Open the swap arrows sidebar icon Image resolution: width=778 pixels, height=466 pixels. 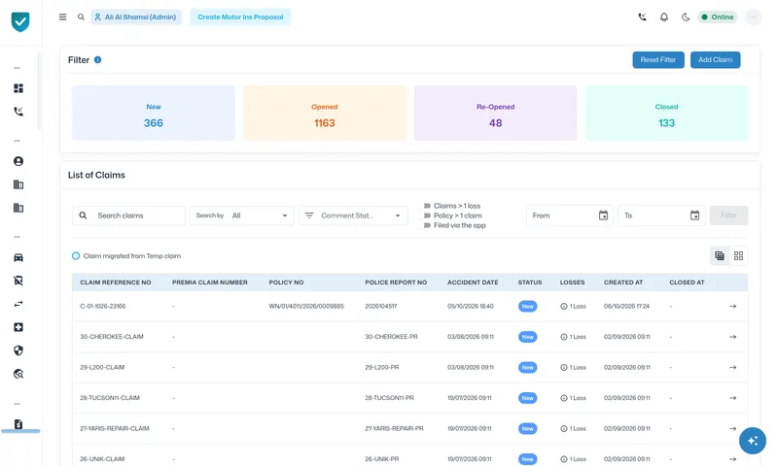pos(18,304)
